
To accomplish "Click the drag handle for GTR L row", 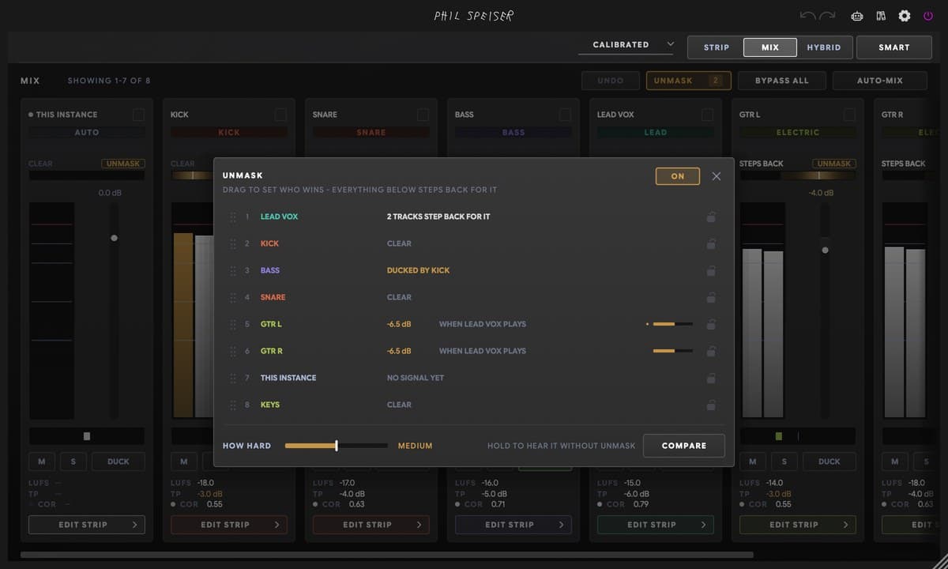I will tap(233, 324).
